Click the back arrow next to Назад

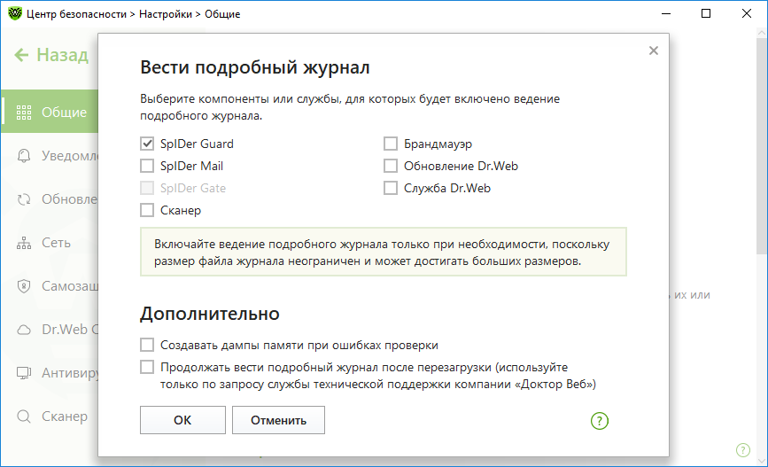click(21, 55)
